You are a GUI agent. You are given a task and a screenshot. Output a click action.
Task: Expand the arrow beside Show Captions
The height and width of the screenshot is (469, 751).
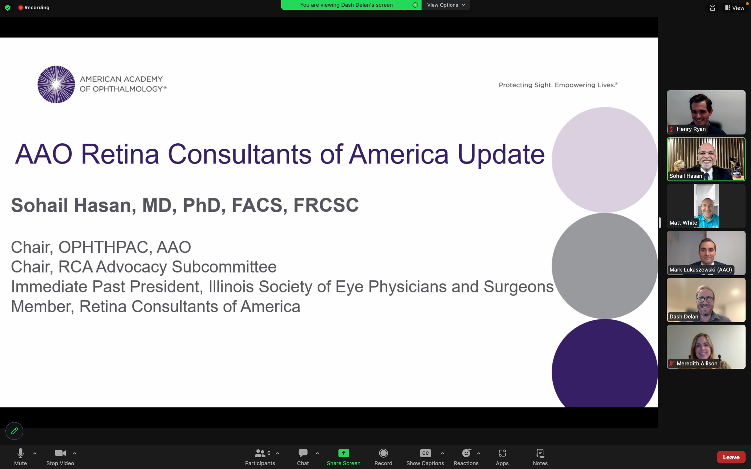(x=442, y=453)
